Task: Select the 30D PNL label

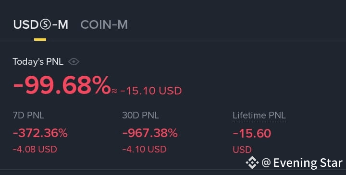Action: point(140,116)
